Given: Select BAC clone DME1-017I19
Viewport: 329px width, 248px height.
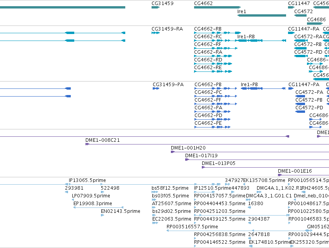Looking at the screenshot, I should click(x=257, y=160).
